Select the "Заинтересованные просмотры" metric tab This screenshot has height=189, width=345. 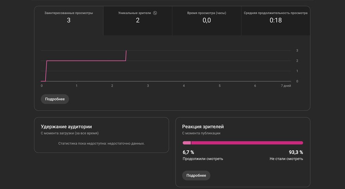[x=69, y=17]
